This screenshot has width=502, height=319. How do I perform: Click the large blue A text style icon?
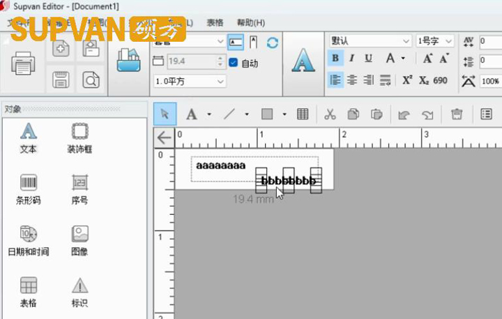pos(303,61)
